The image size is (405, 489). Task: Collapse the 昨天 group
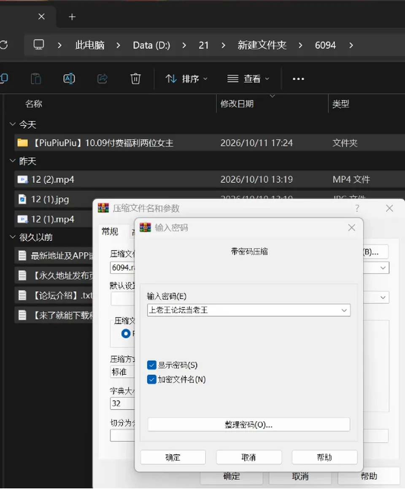pos(13,161)
